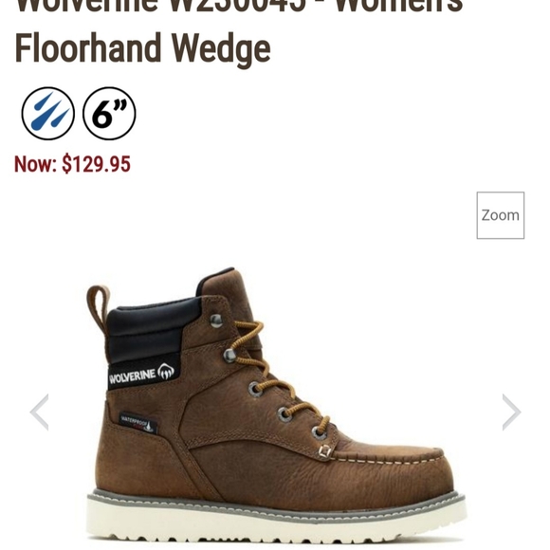Open the Zoom image viewer

click(500, 215)
